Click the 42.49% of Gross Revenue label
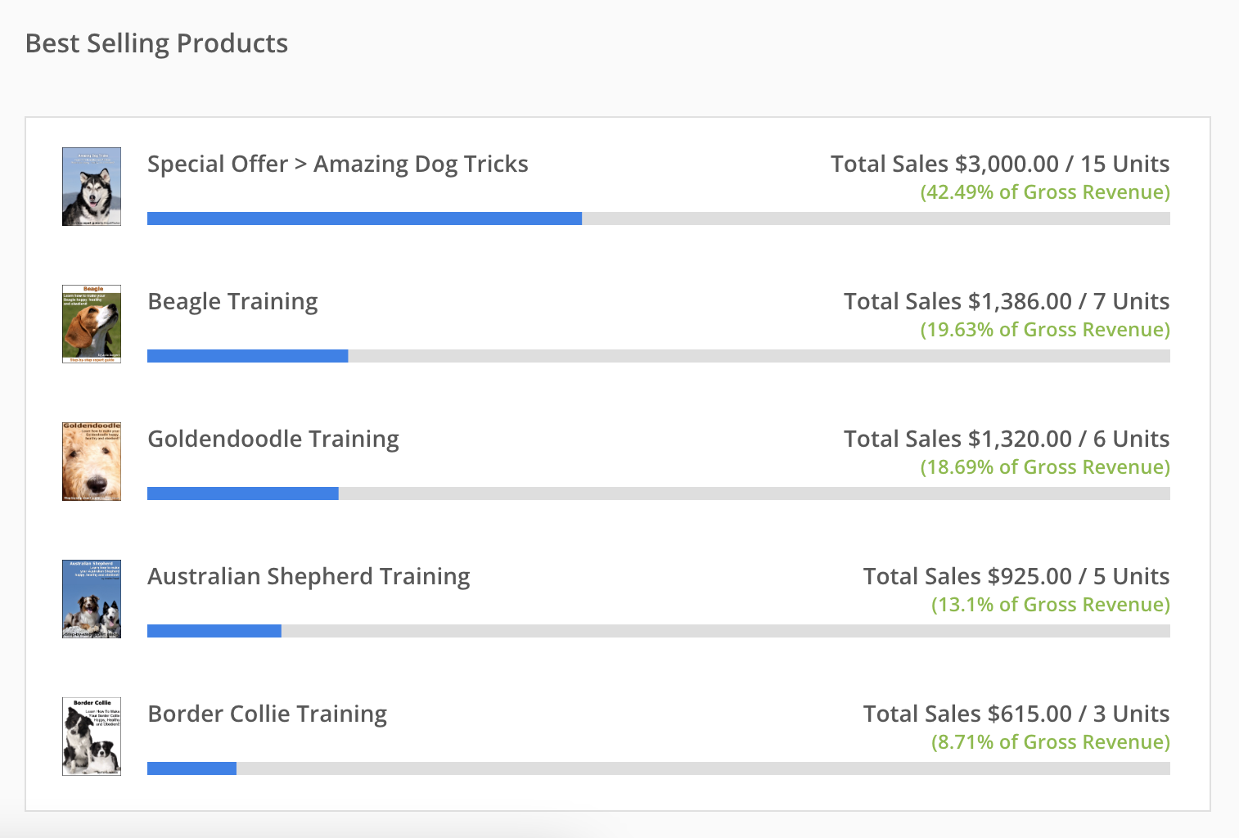 point(1044,192)
